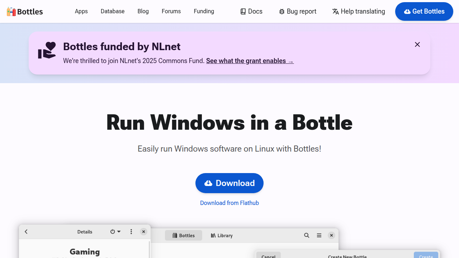Dismiss the NLnet funding banner
The image size is (459, 258).
coord(417,44)
